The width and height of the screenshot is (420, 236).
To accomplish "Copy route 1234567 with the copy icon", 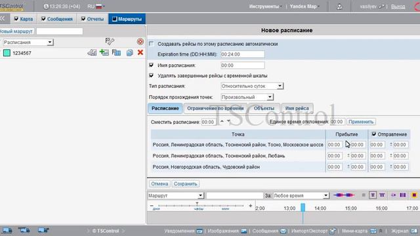I will click(130, 52).
